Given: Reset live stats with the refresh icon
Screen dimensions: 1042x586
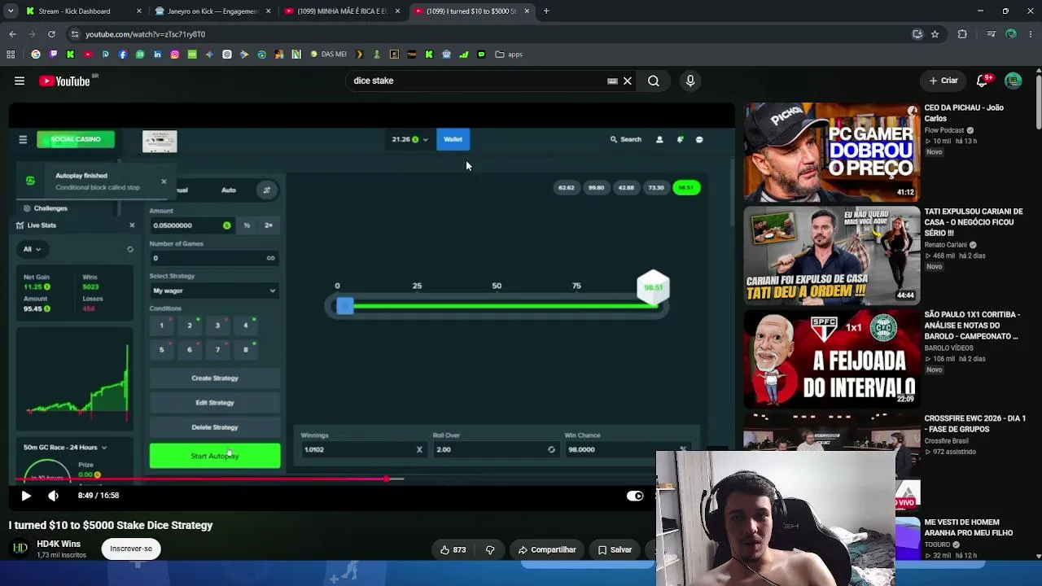Looking at the screenshot, I should click(x=130, y=249).
